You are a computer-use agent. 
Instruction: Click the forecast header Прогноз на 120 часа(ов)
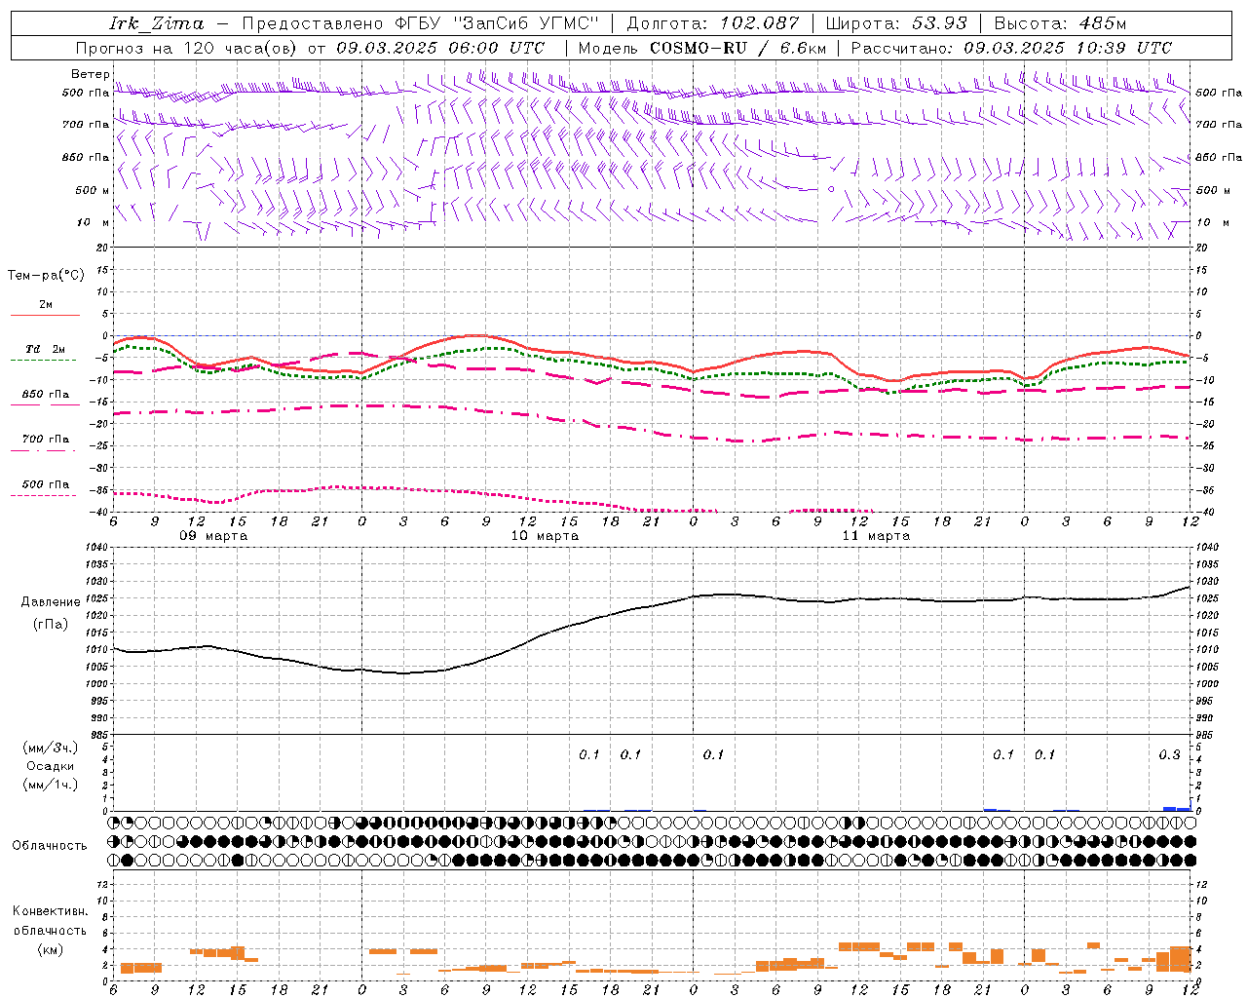tap(187, 48)
